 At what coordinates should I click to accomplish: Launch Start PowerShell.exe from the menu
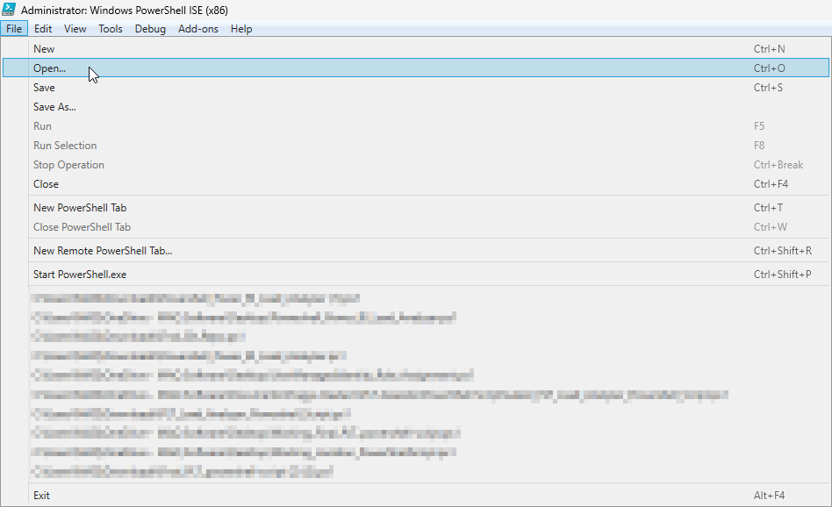(x=80, y=275)
